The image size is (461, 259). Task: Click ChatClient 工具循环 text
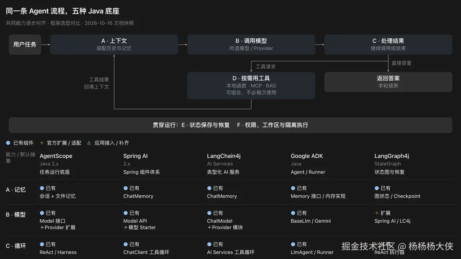(x=146, y=252)
